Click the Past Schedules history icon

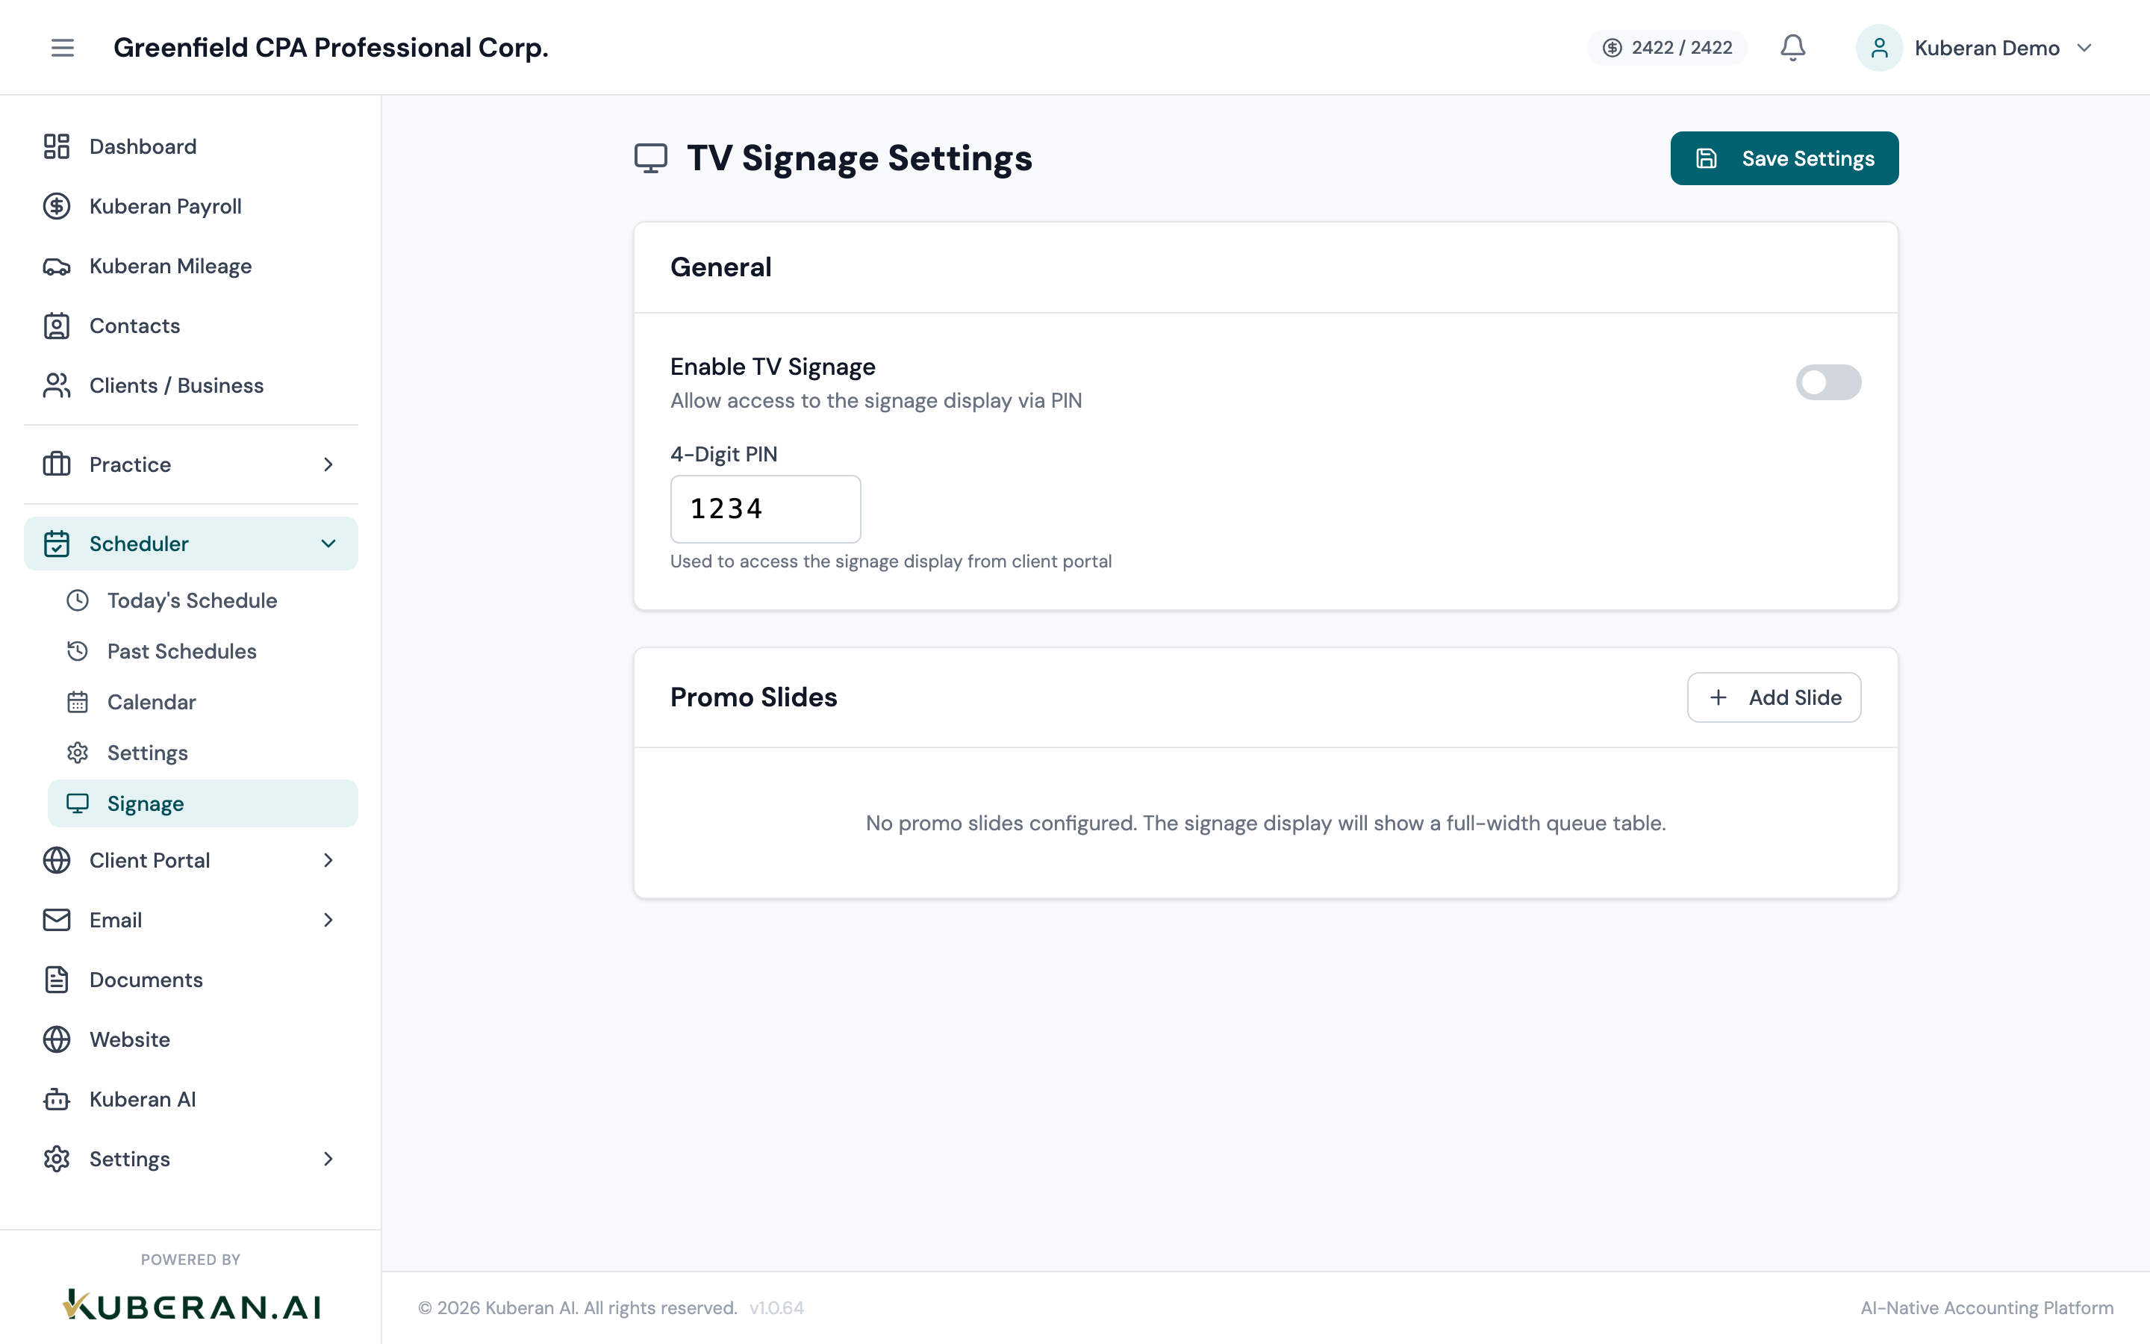click(78, 652)
